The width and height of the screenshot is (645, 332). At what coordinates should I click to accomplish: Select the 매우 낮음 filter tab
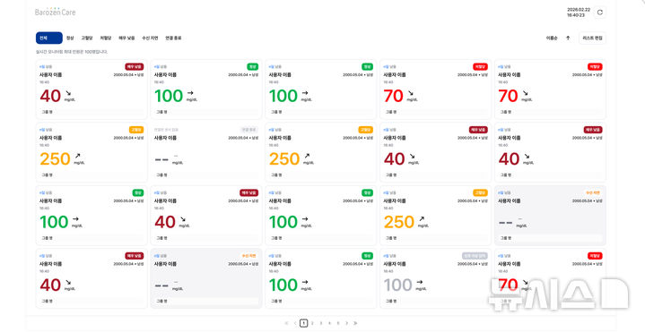click(126, 38)
